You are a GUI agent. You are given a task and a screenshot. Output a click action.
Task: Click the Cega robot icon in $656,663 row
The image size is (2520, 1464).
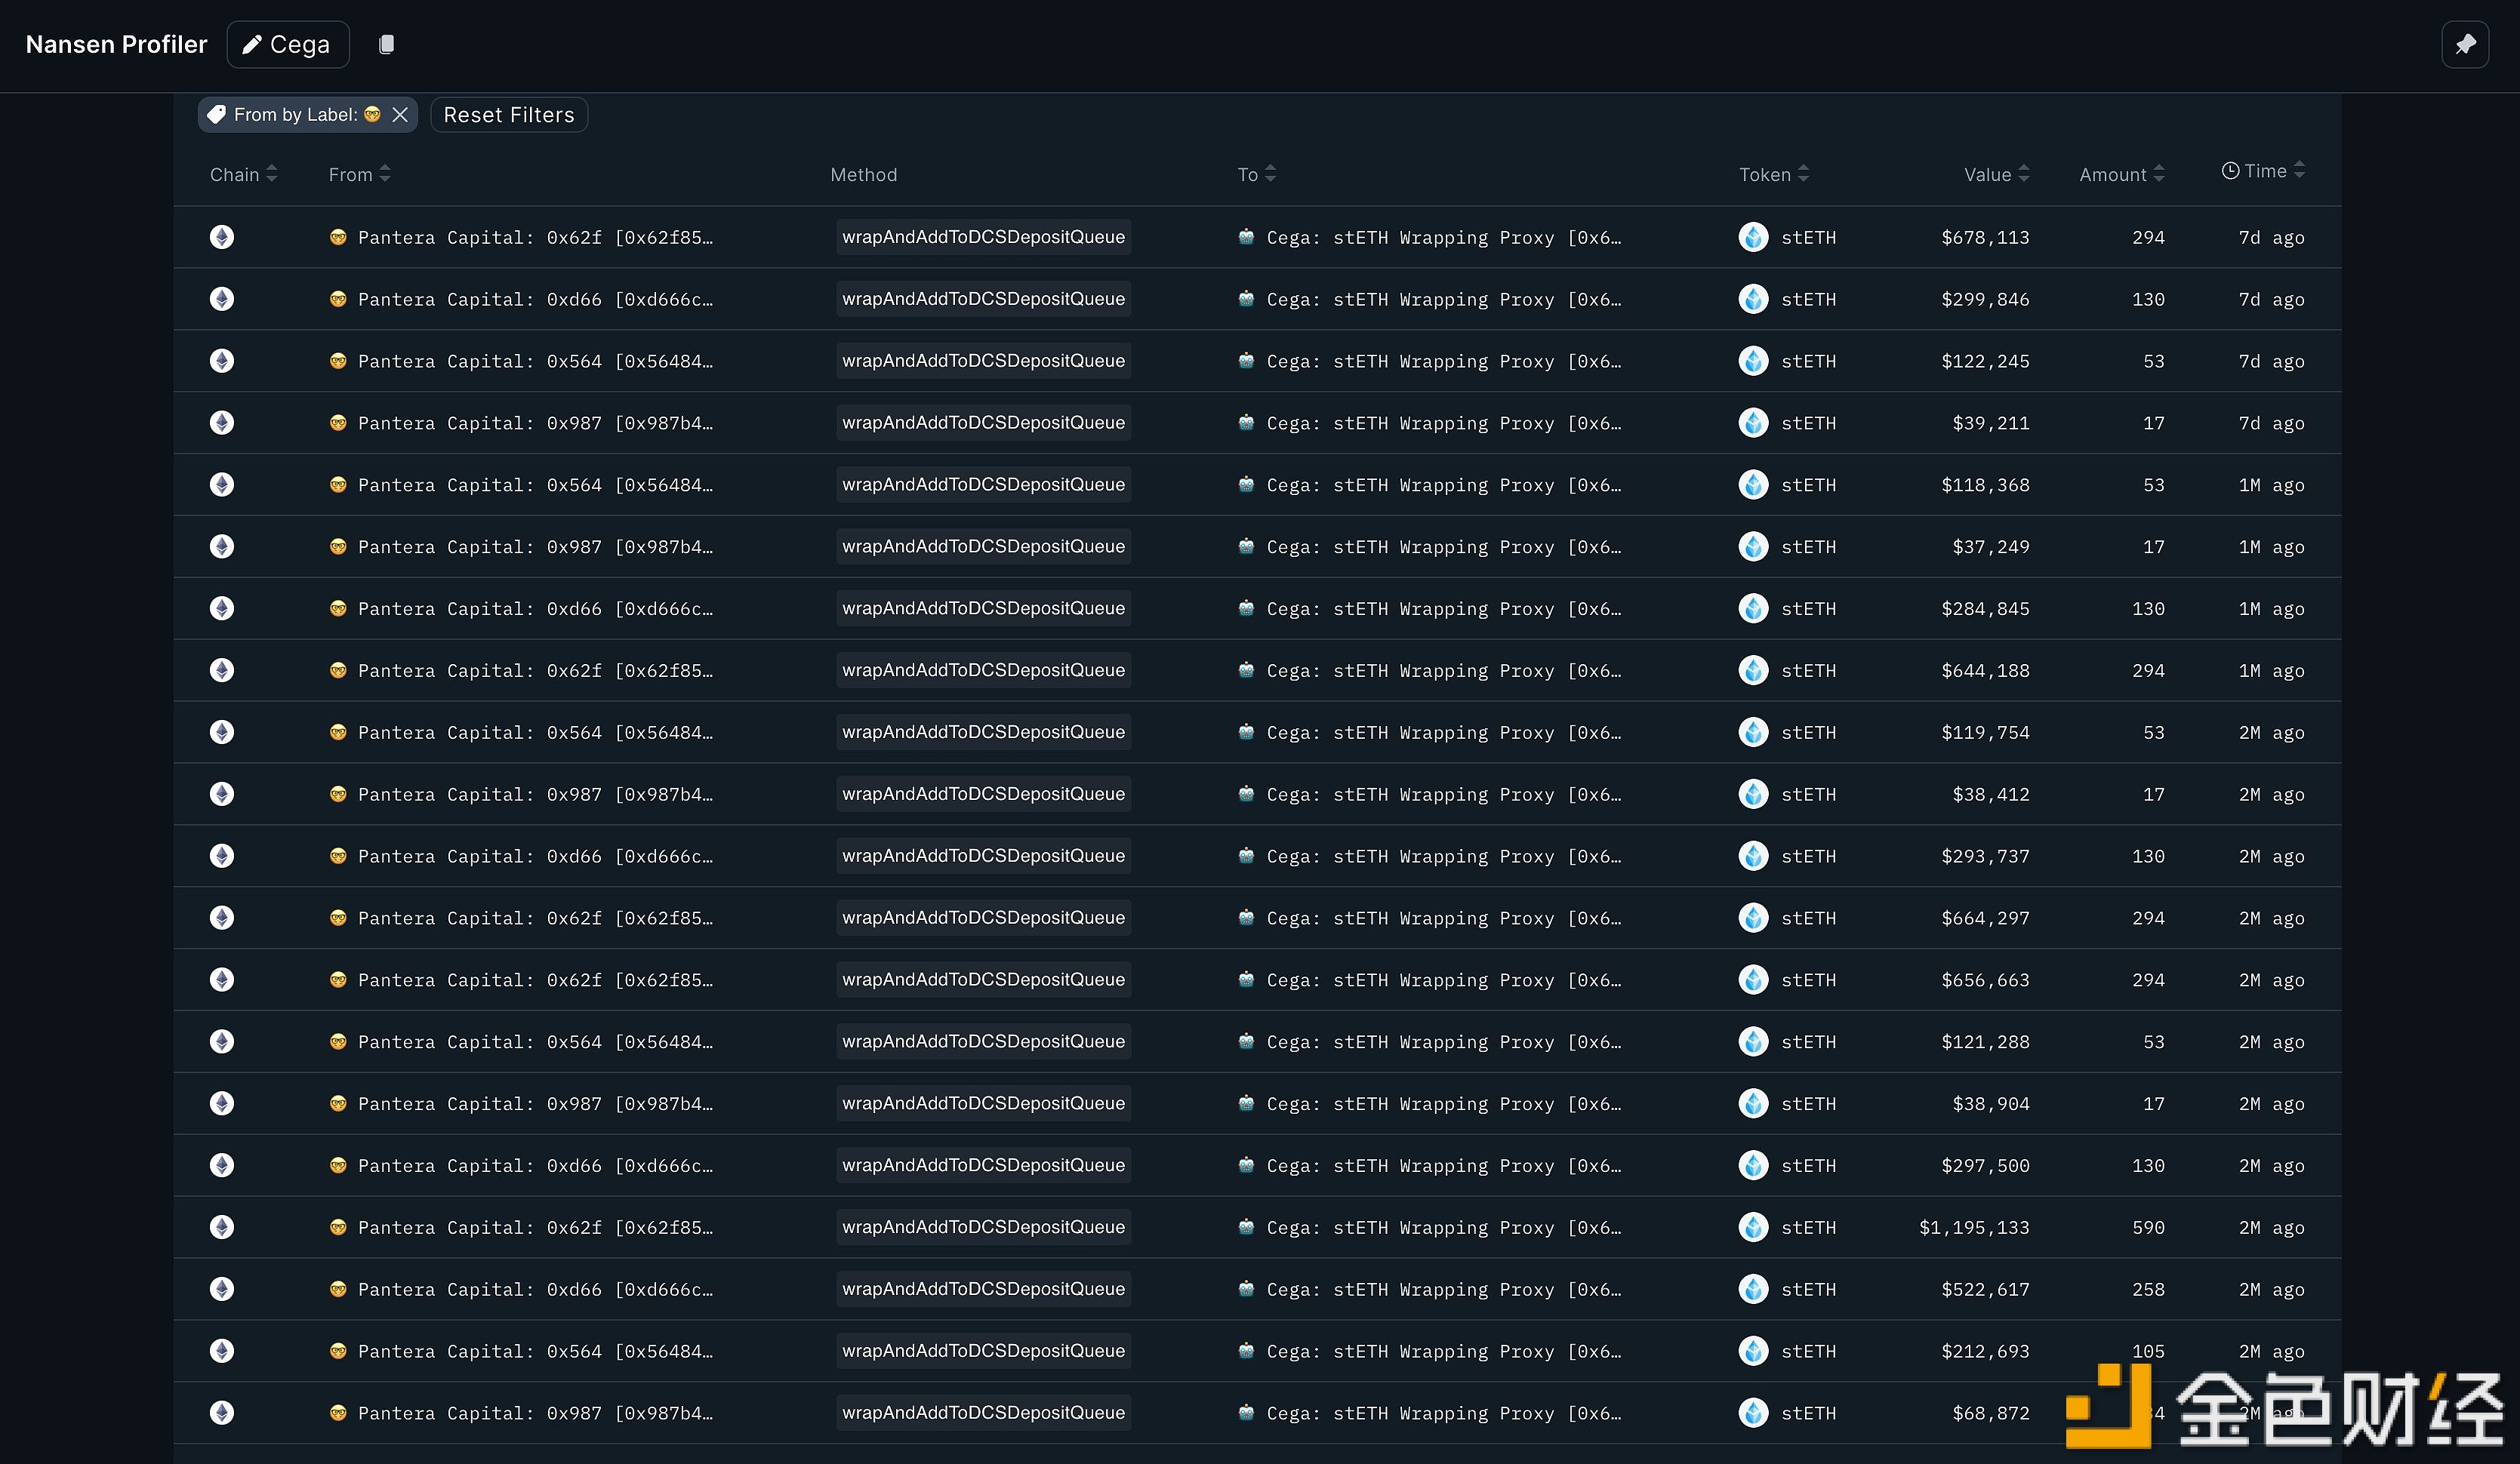tap(1246, 980)
